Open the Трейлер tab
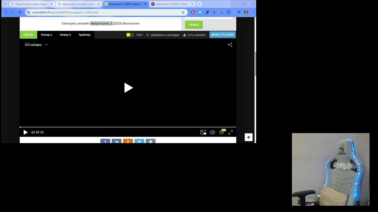The height and width of the screenshot is (212, 378). 84,35
